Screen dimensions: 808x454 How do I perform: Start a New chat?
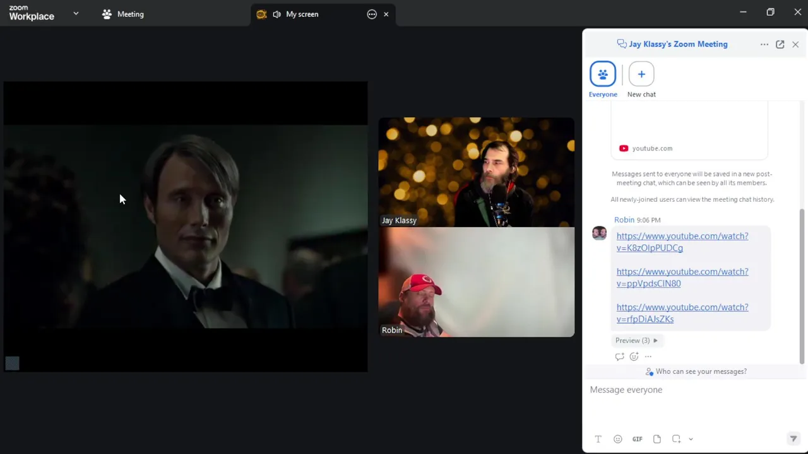[x=641, y=79]
